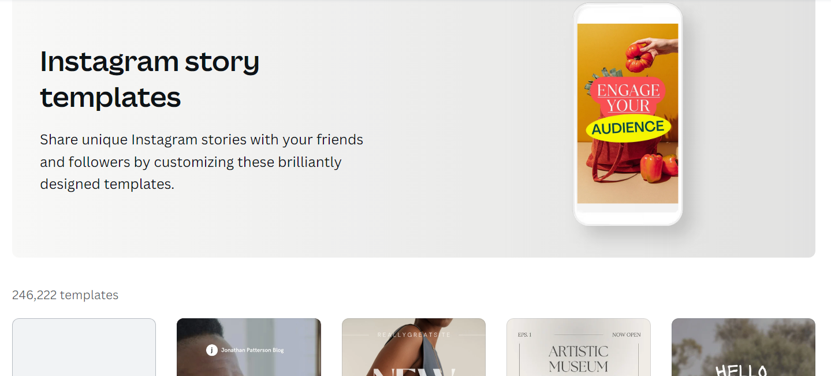Click the yellow 'AUDIENCE' oval label

tap(628, 128)
